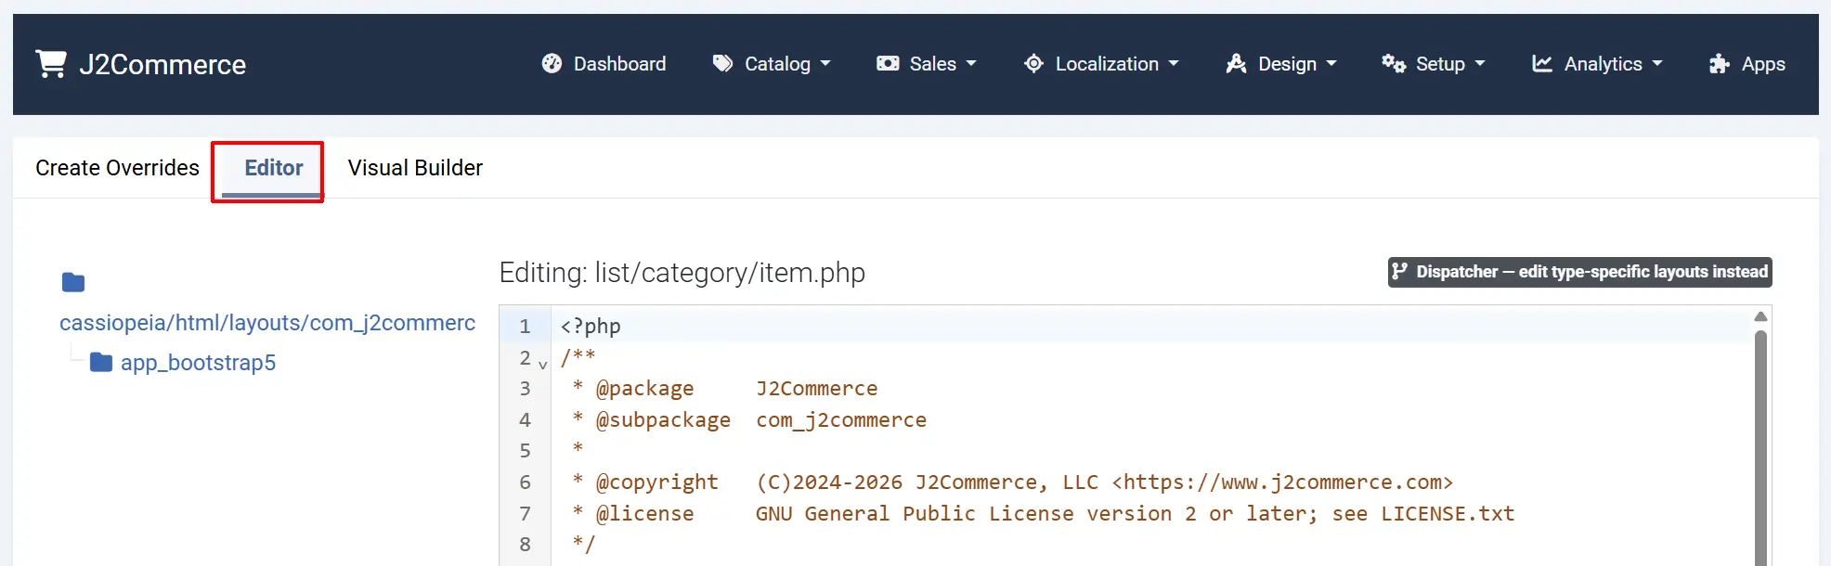Collapse the code fold arrow on line 2
This screenshot has width=1831, height=566.
[542, 365]
